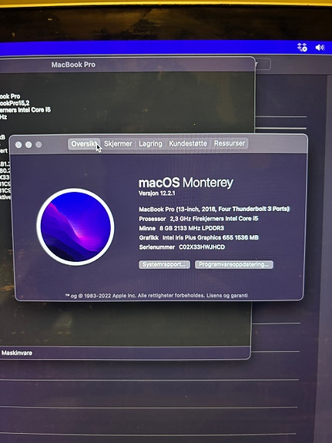The width and height of the screenshot is (332, 443).
Task: Click the volume speaker icon in menu bar
Action: (320, 48)
